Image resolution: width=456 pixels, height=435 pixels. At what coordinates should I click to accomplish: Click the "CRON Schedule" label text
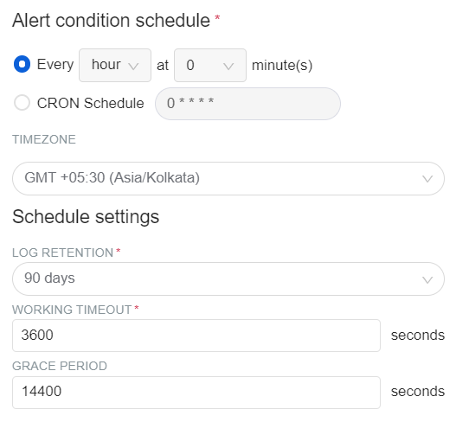click(91, 103)
